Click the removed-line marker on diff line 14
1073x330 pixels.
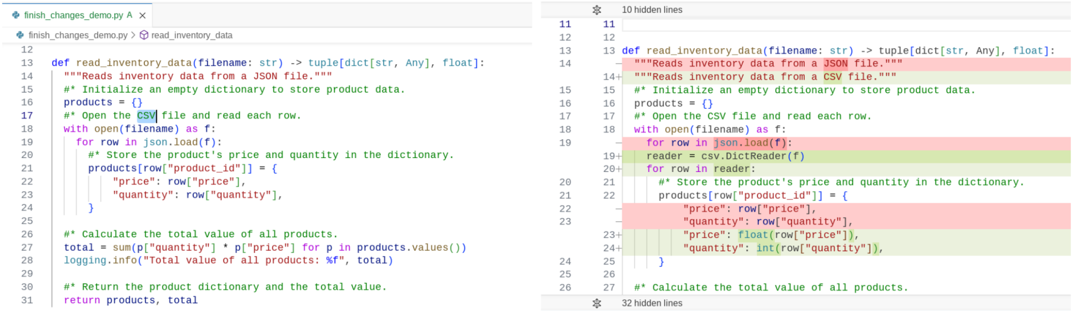[619, 64]
